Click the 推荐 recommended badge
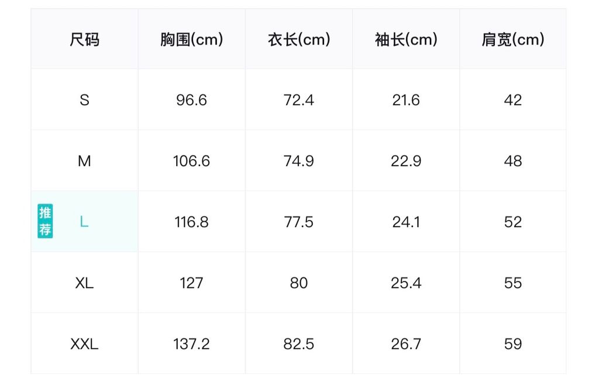Screen dimensions: 599x378 point(45,221)
